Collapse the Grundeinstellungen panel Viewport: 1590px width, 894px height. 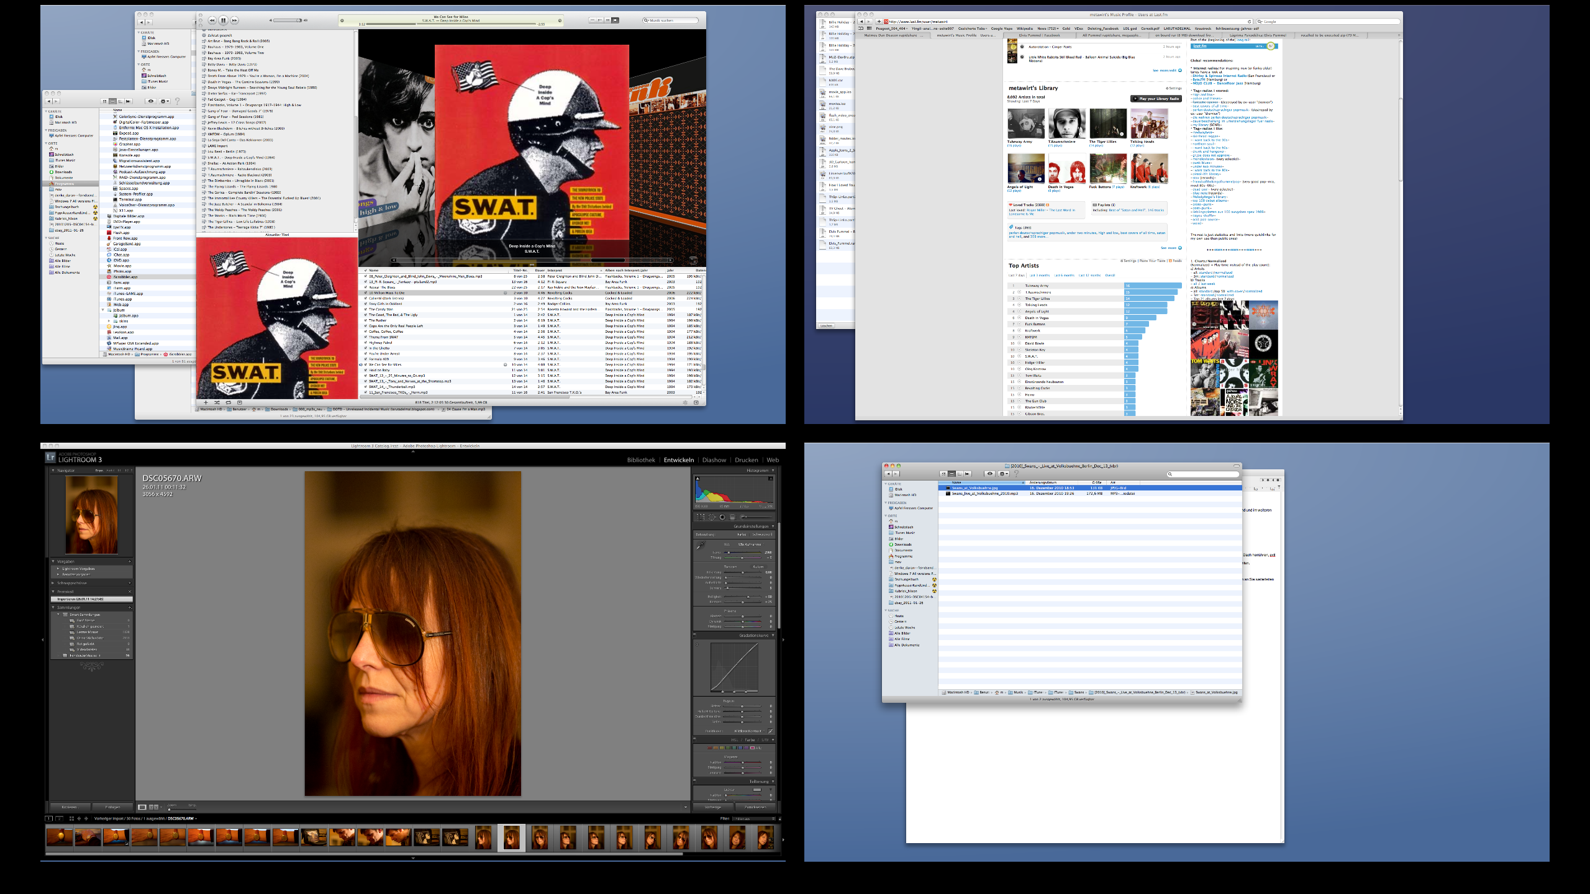[773, 526]
